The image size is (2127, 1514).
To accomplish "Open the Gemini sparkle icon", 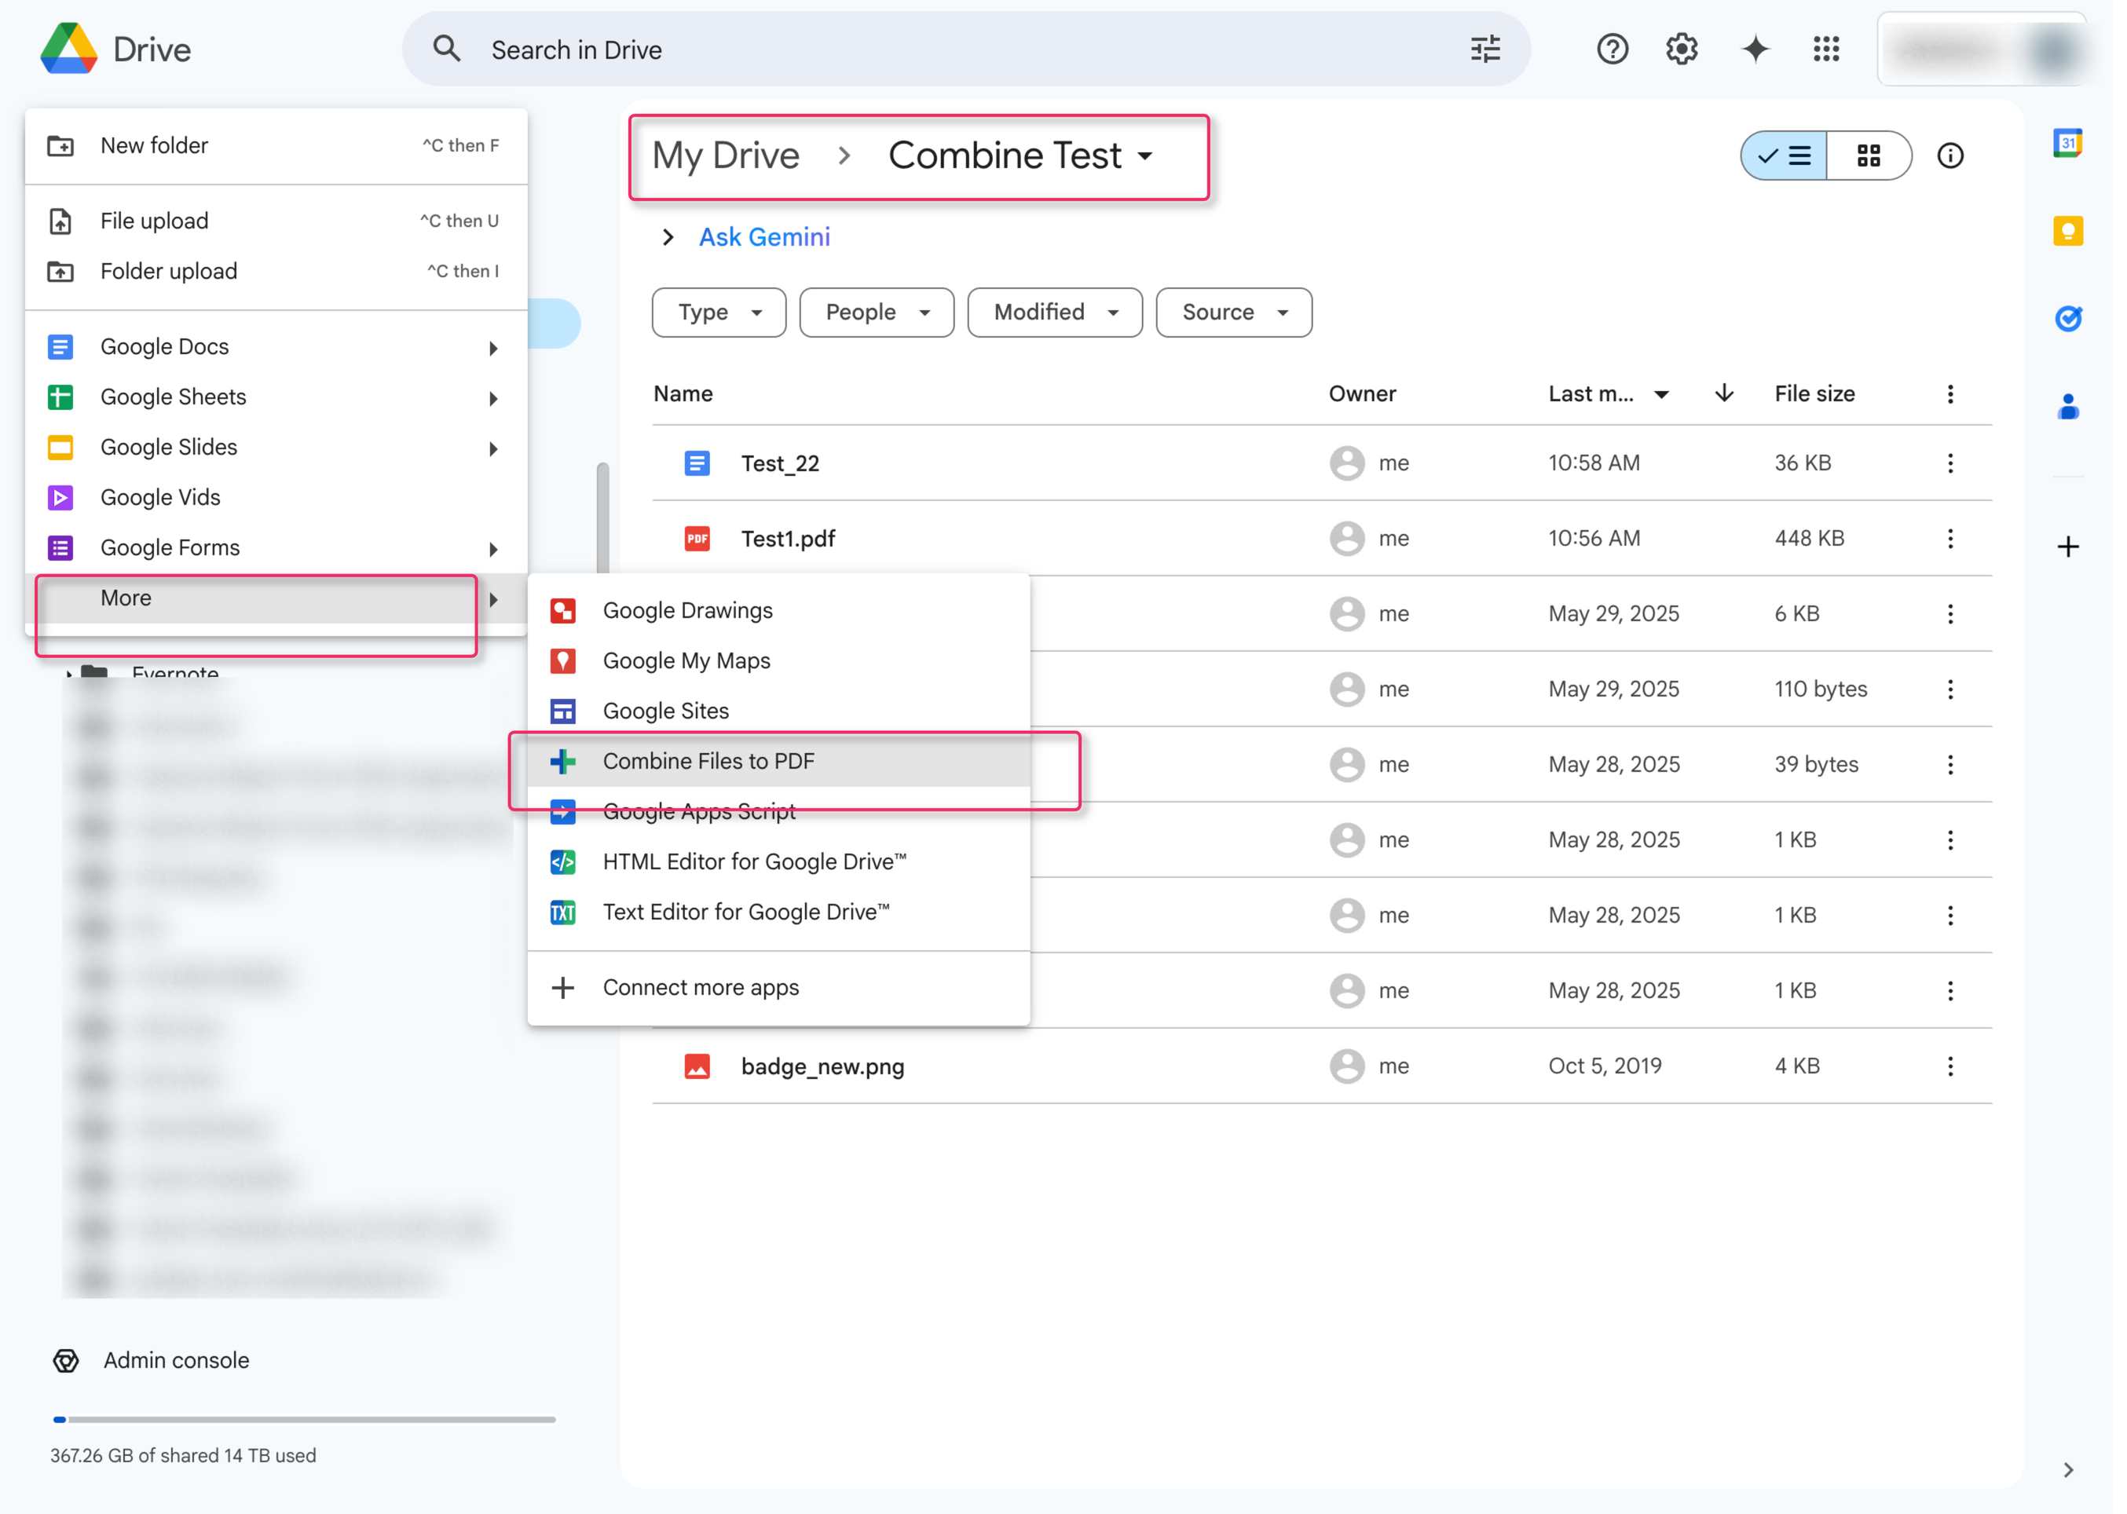I will point(1754,49).
